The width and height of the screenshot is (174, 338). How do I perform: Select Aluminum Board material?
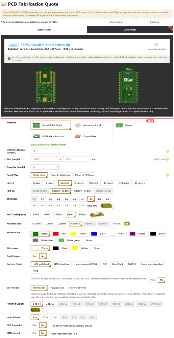coord(92,125)
